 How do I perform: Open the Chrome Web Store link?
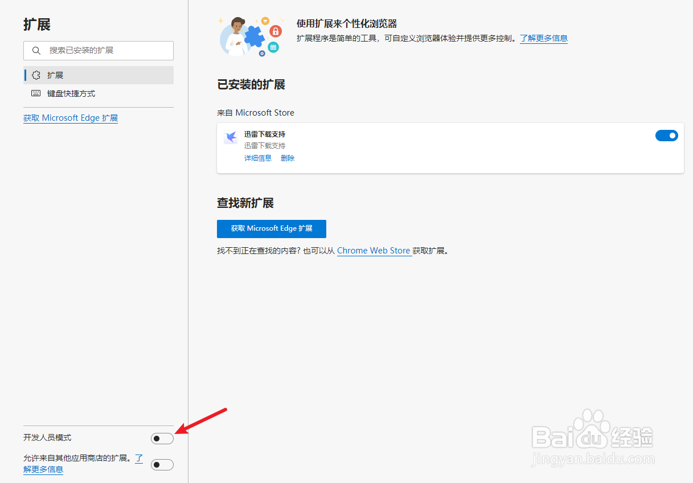coord(374,251)
